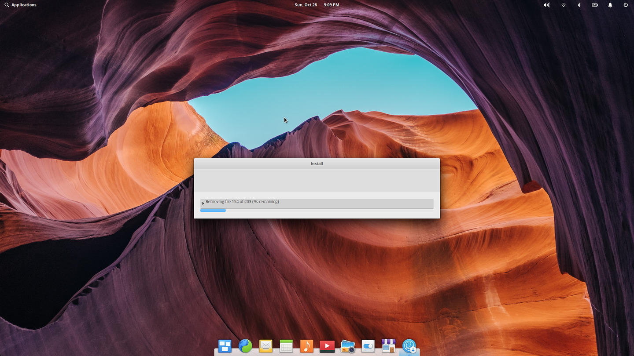
Task: Launch the Music app from the dock
Action: 306,346
